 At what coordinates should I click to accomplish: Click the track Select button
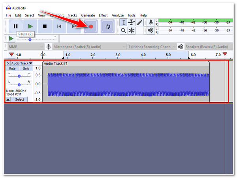click(x=19, y=99)
